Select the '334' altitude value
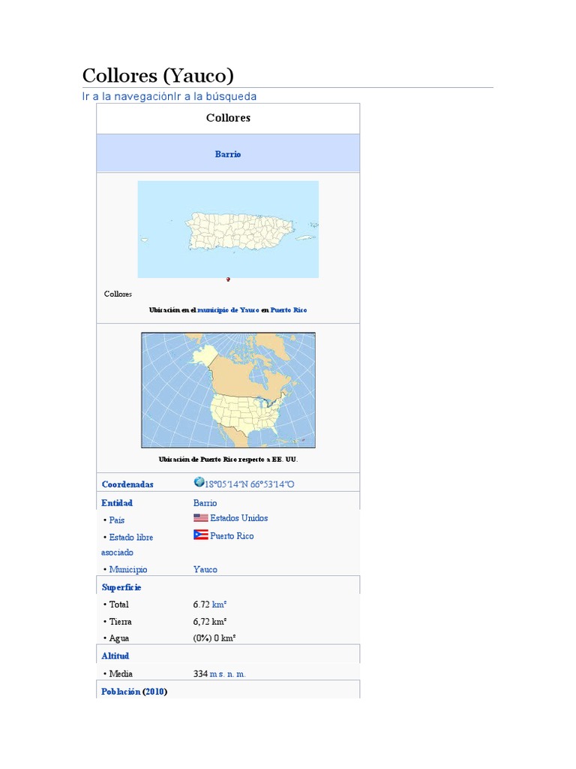Image resolution: width=576 pixels, height=769 pixels. [x=200, y=674]
